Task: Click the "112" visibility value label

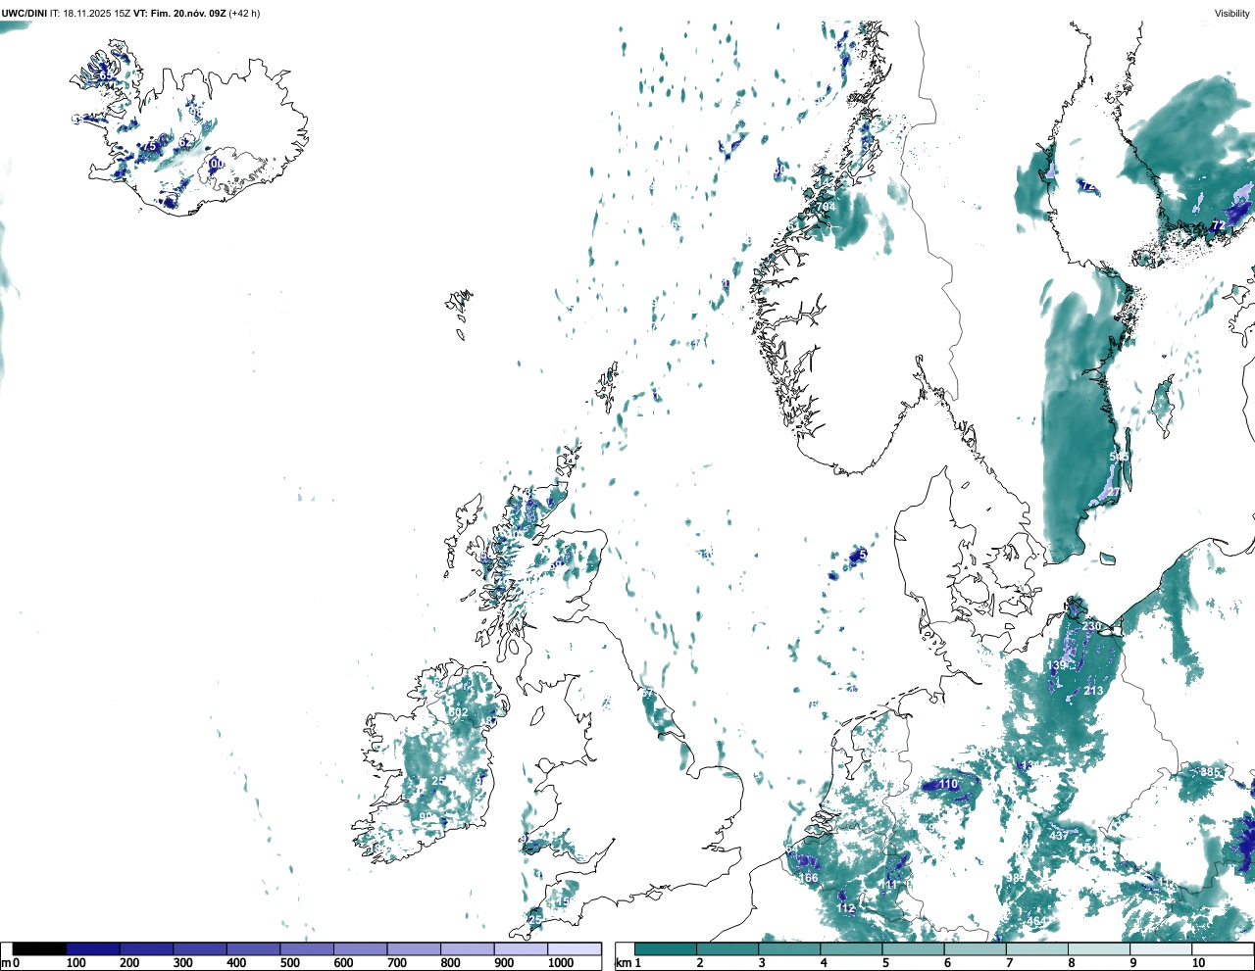Action: [x=846, y=910]
